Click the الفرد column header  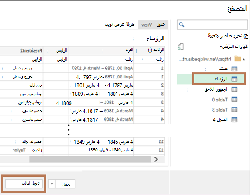point(101,50)
